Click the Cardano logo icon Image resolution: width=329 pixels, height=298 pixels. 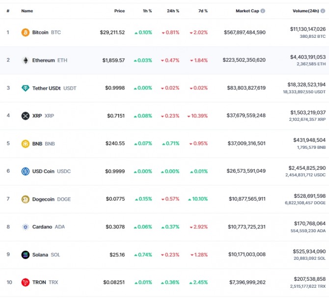26,227
